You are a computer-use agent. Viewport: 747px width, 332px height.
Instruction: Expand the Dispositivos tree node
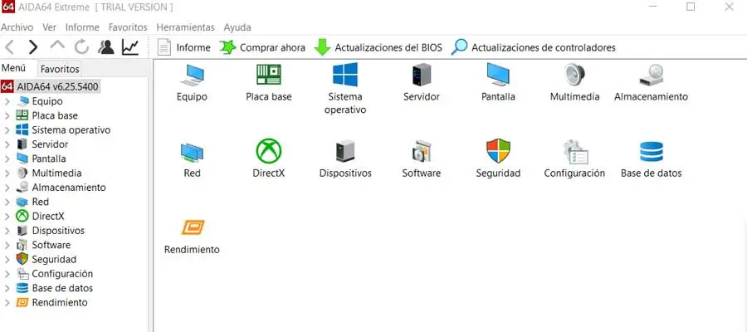coord(7,231)
